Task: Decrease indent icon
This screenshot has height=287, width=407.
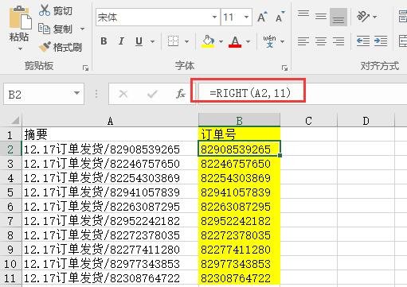Action: (x=363, y=41)
